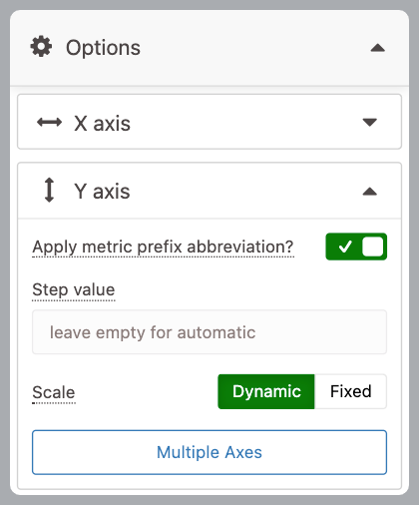Click the Step value help label
This screenshot has height=505, width=419.
[x=74, y=289]
